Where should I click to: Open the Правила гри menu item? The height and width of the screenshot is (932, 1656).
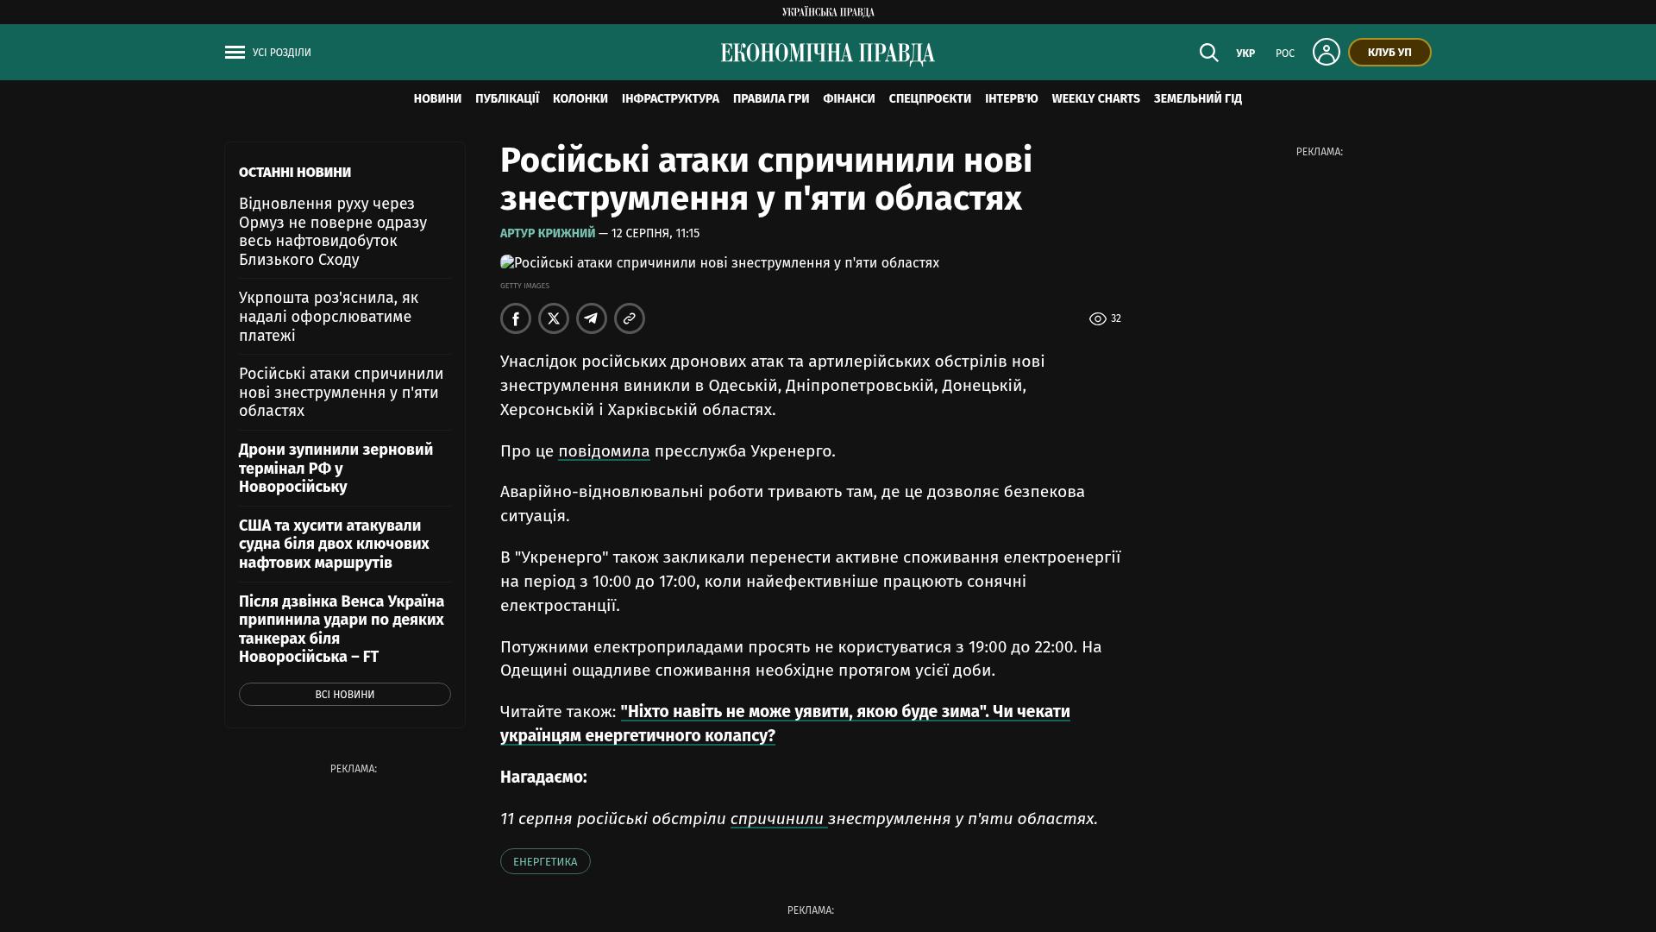(x=771, y=99)
